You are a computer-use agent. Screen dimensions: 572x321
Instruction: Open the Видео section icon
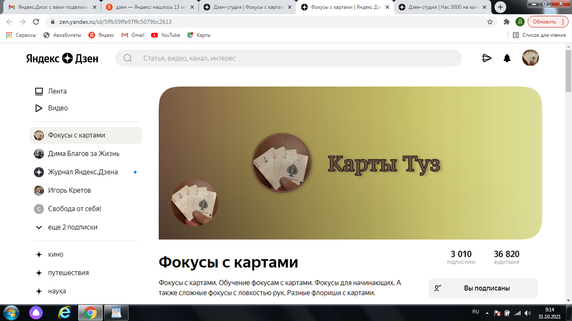coord(39,108)
